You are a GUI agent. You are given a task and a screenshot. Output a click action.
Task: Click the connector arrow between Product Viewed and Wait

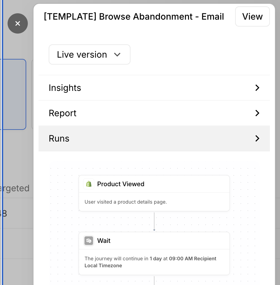(154, 222)
